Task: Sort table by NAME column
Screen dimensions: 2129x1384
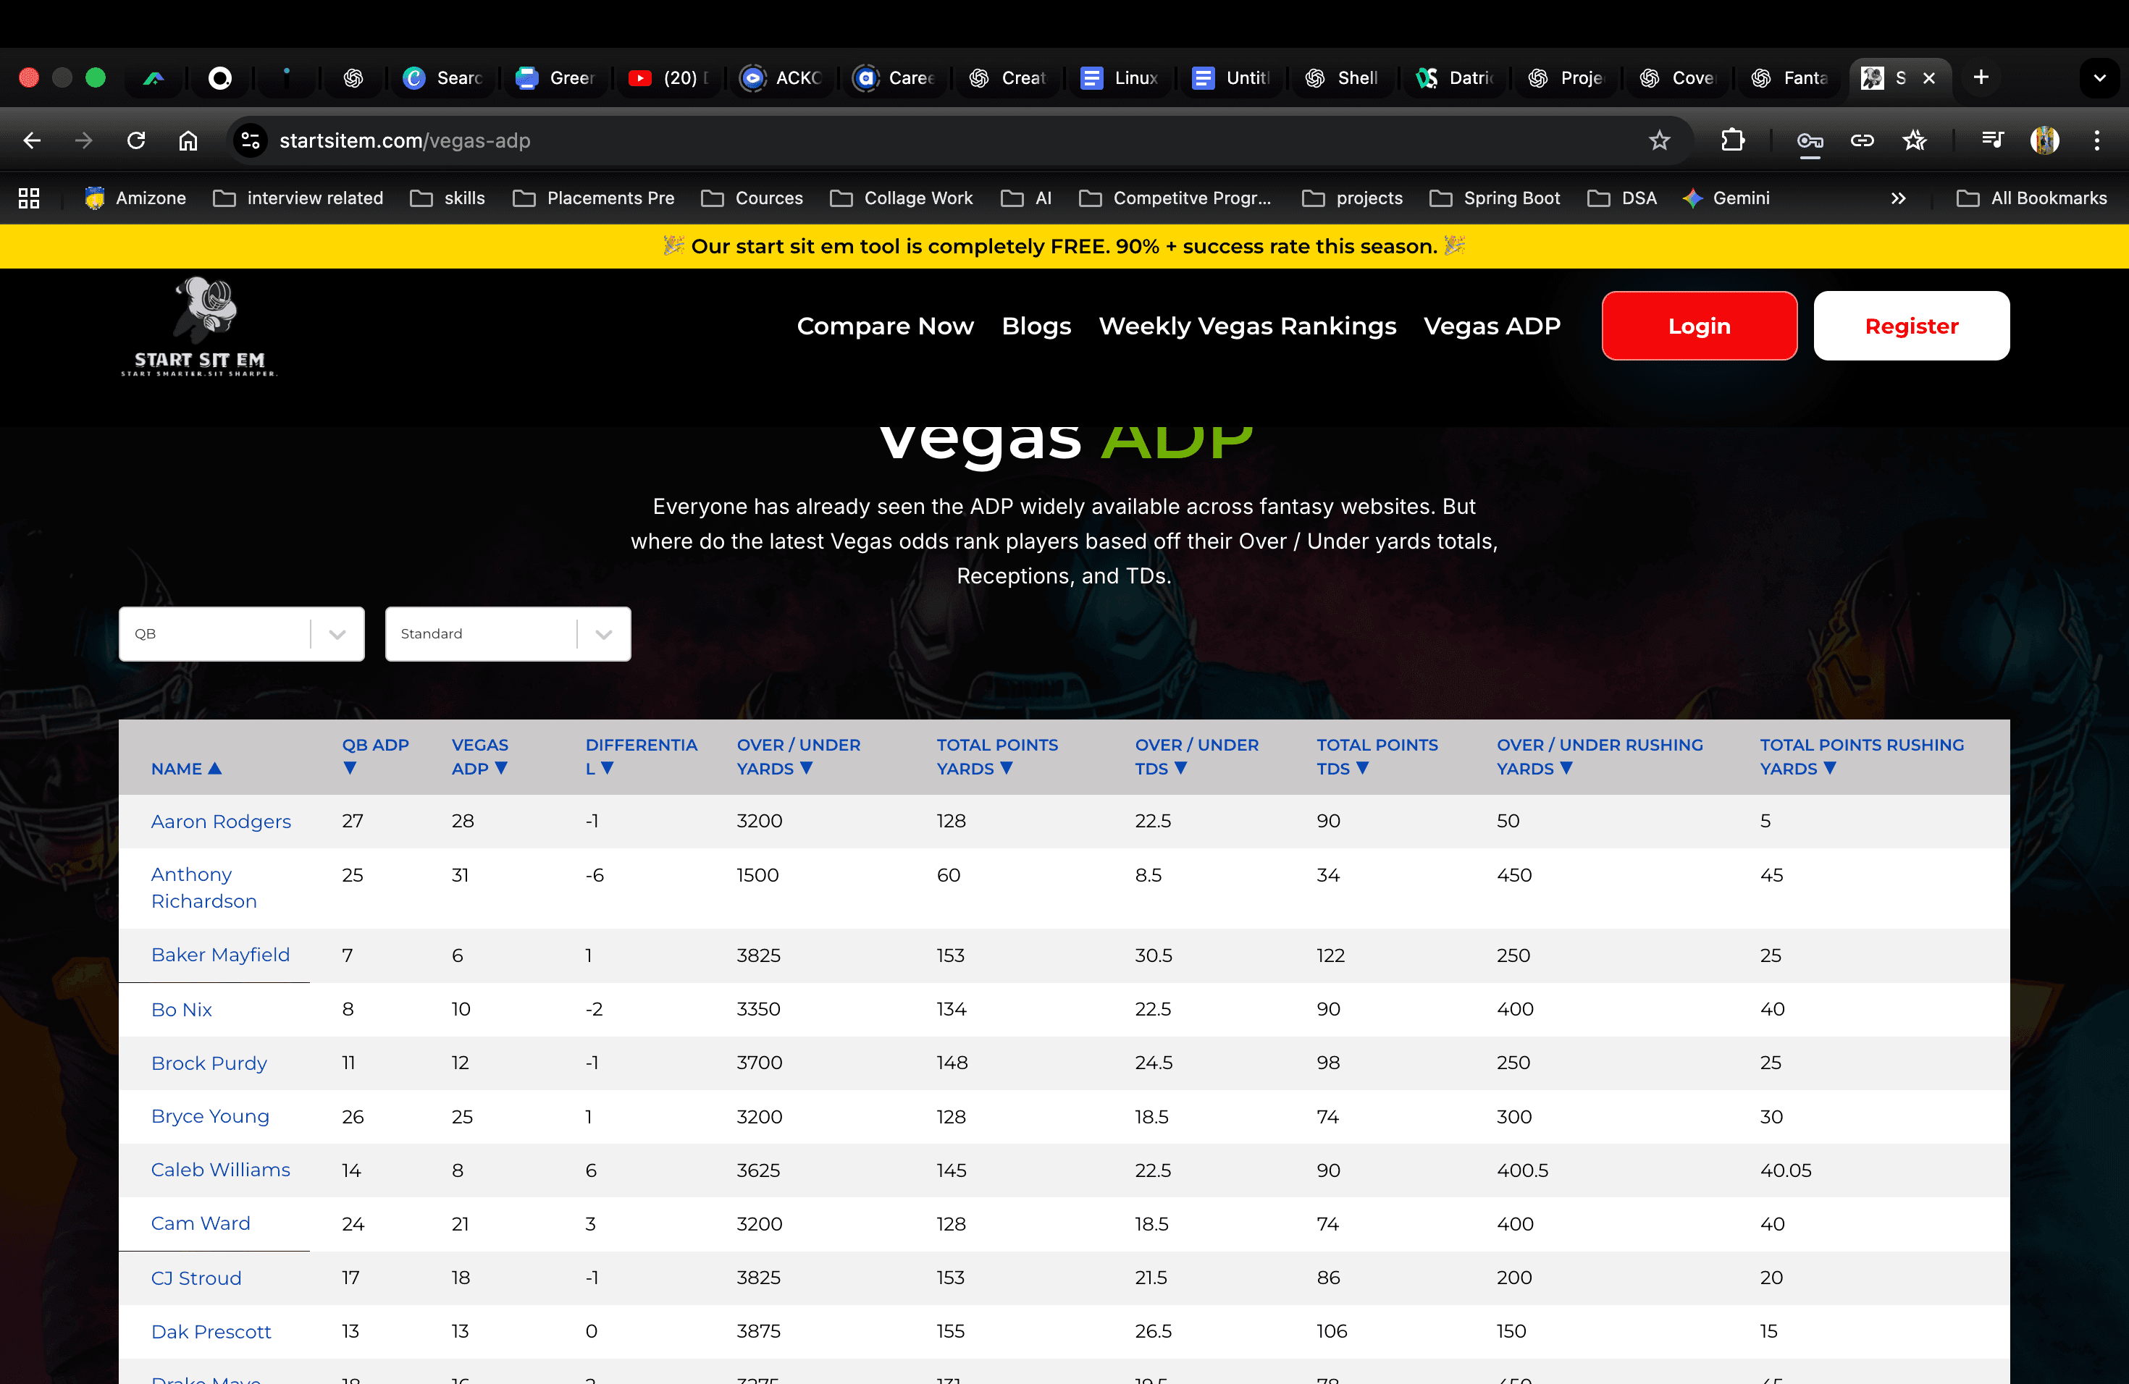Action: tap(186, 769)
